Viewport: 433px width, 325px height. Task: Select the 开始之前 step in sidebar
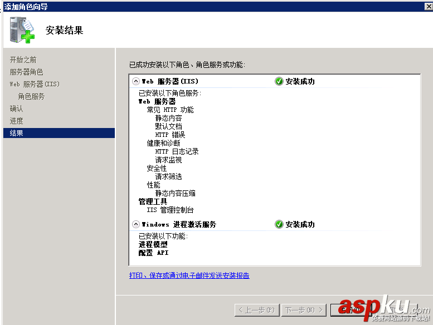(23, 60)
